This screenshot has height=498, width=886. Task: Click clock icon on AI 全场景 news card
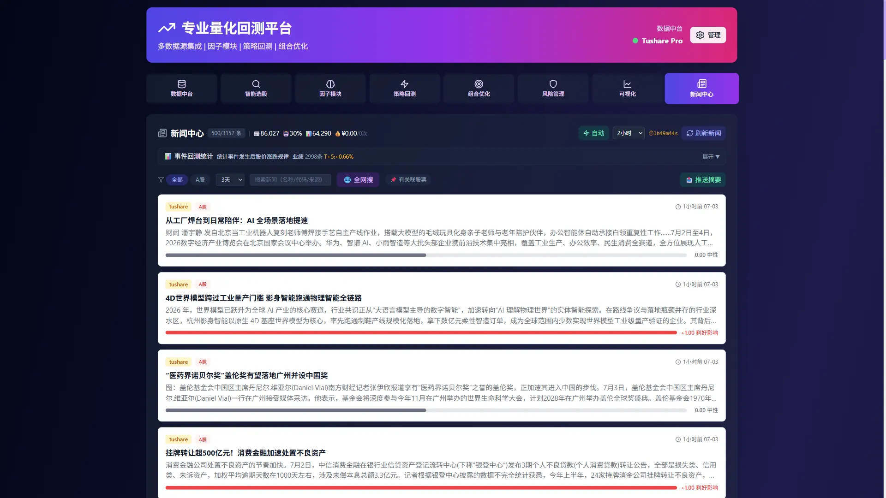coord(678,207)
